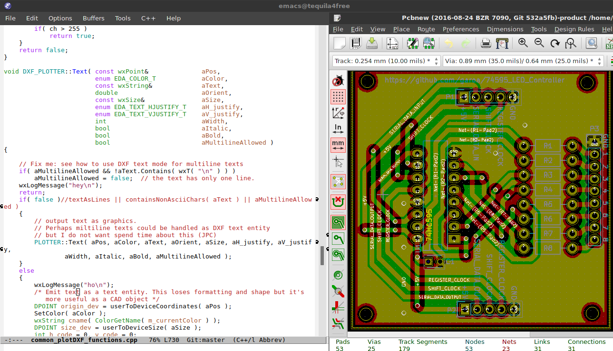Do not show filled areas in zones
Image resolution: width=613 pixels, height=351 pixels.
[338, 238]
